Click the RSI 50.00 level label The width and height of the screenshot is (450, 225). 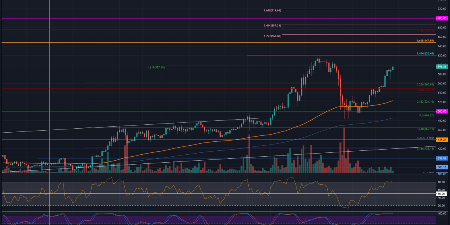click(x=441, y=194)
